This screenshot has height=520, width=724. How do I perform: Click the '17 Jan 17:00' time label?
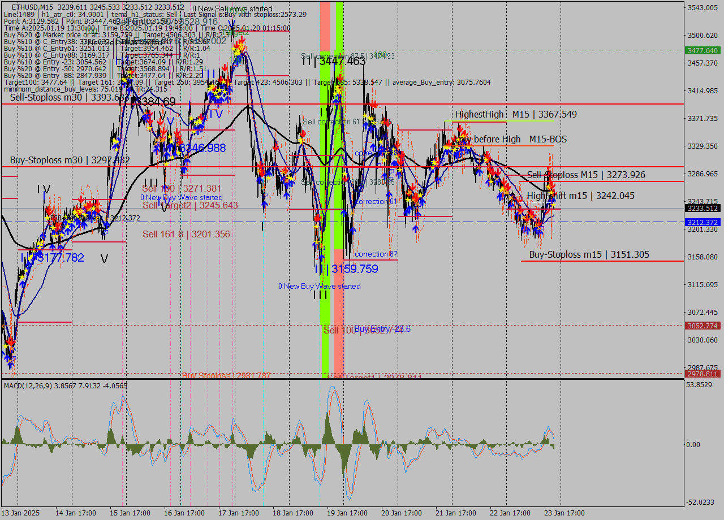239,513
